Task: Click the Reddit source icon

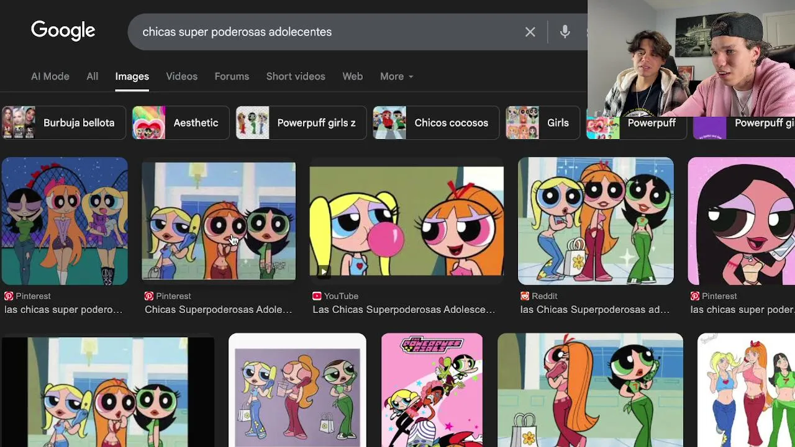Action: tap(525, 296)
